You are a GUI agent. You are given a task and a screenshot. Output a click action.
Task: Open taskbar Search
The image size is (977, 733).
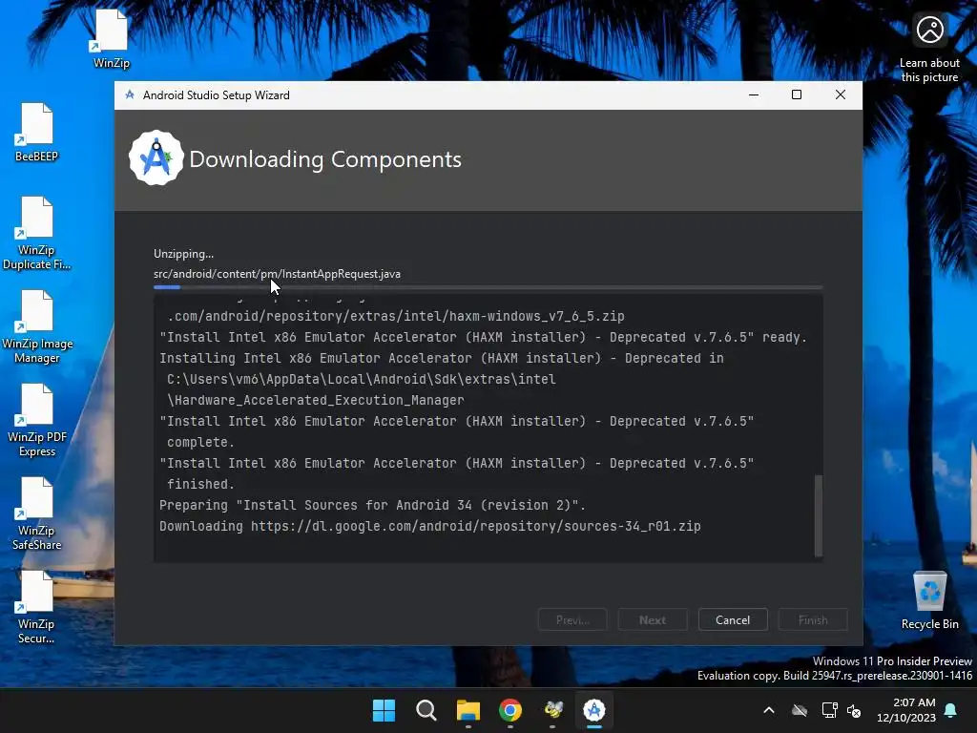point(426,710)
